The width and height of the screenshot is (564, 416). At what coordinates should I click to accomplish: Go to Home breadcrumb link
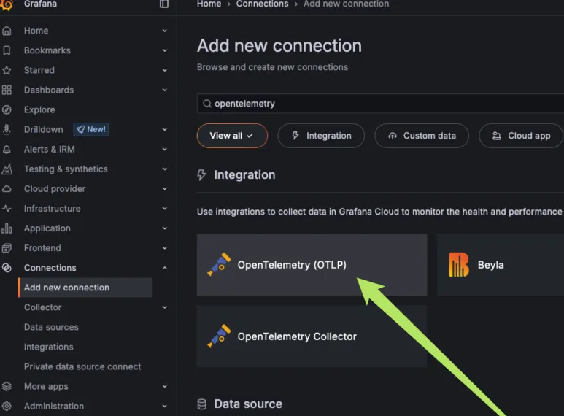(x=209, y=4)
